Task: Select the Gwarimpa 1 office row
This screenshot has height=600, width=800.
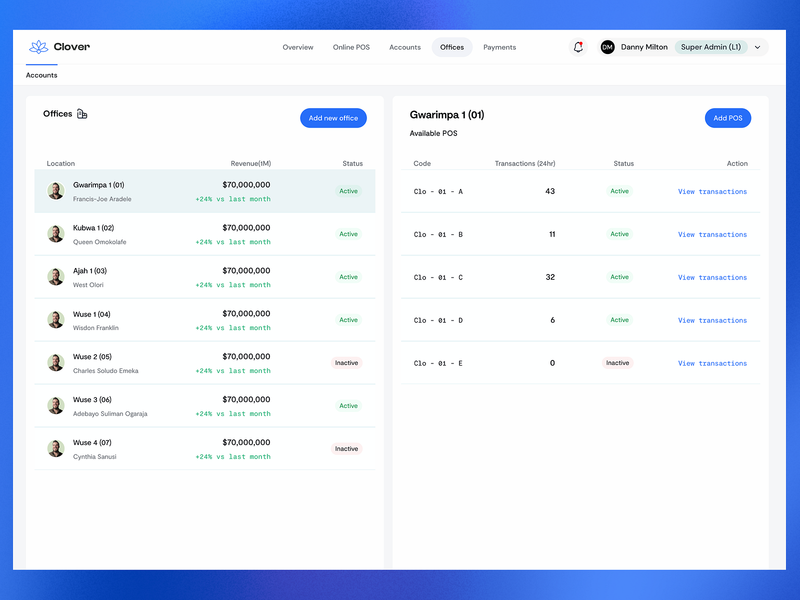Action: [x=200, y=191]
